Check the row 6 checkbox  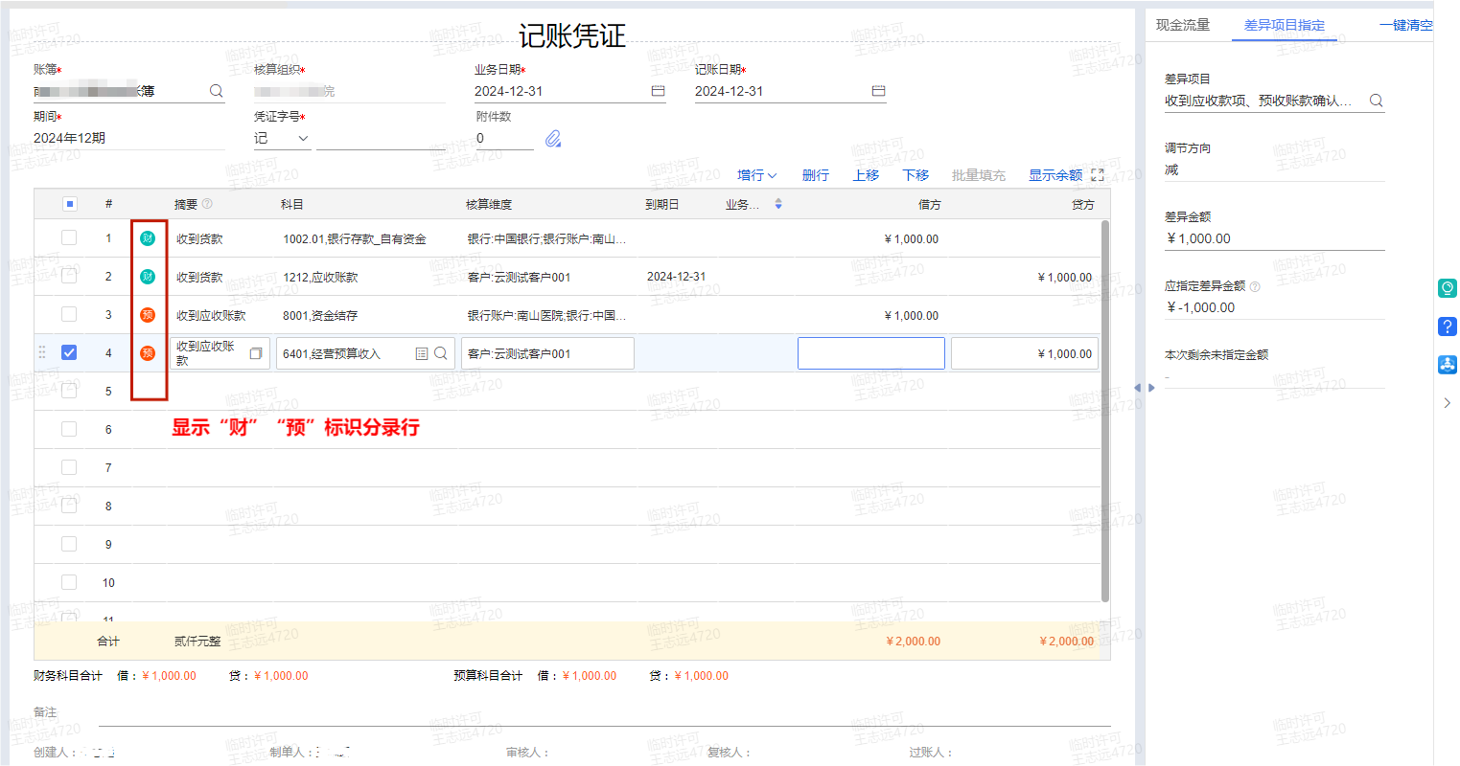(x=69, y=429)
